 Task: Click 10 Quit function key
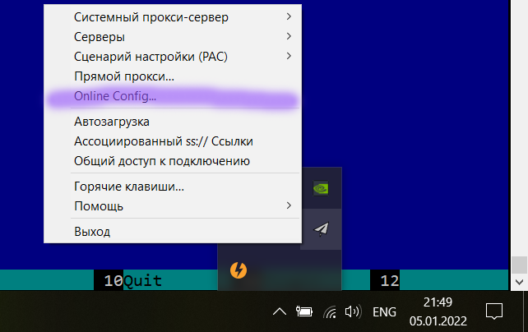[x=133, y=280]
